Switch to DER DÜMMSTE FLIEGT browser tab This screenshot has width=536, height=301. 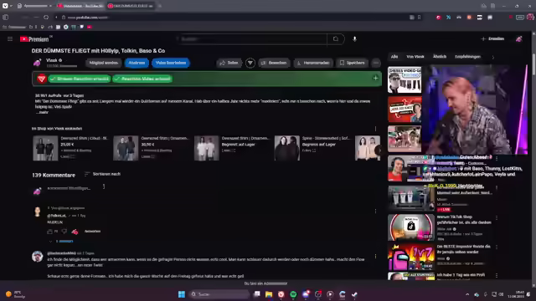130,6
